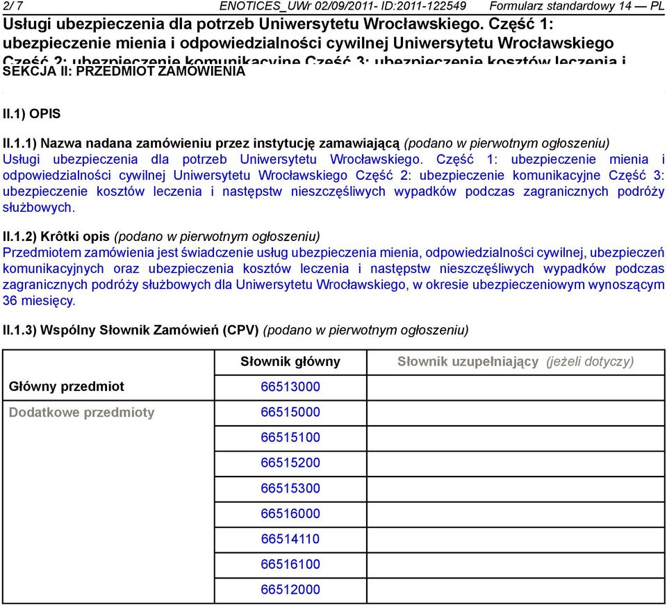Click the page number '2/ 7' in header
Viewport: 667px width, 605px height.
[x=13, y=6]
